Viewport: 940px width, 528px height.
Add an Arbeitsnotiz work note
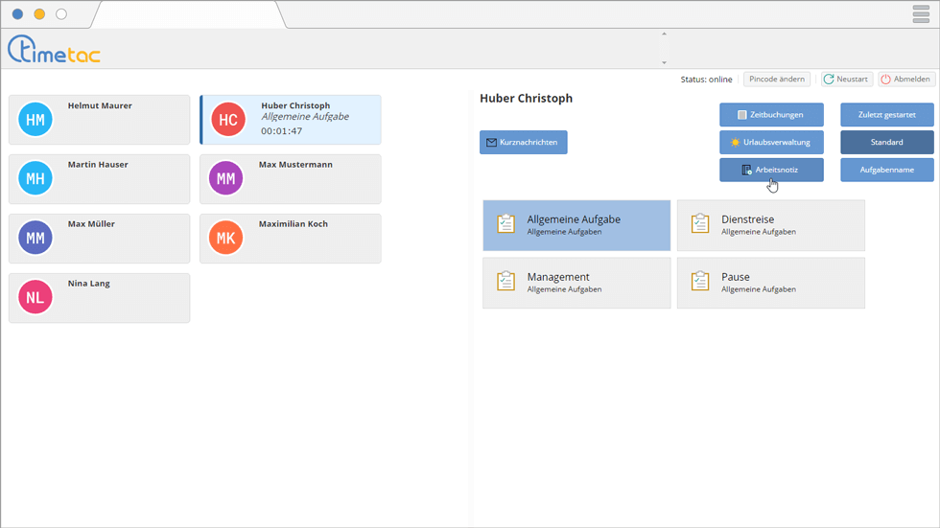click(771, 170)
